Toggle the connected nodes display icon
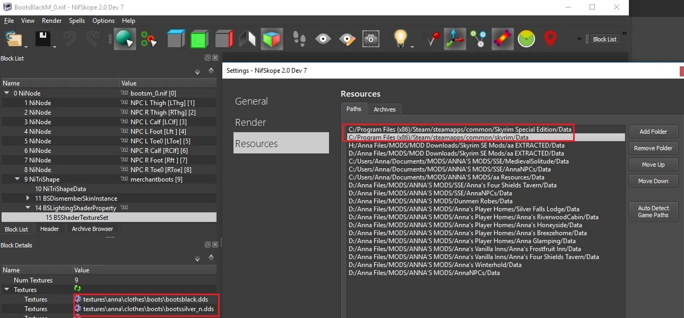Image resolution: width=684 pixels, height=318 pixels. [479, 39]
